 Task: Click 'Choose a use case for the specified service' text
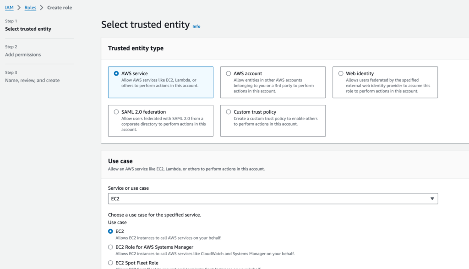tap(154, 215)
